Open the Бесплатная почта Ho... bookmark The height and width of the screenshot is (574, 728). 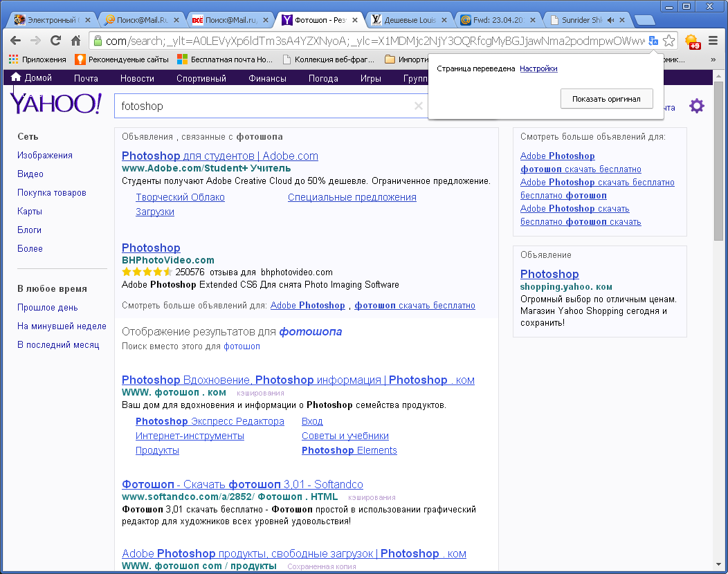225,59
